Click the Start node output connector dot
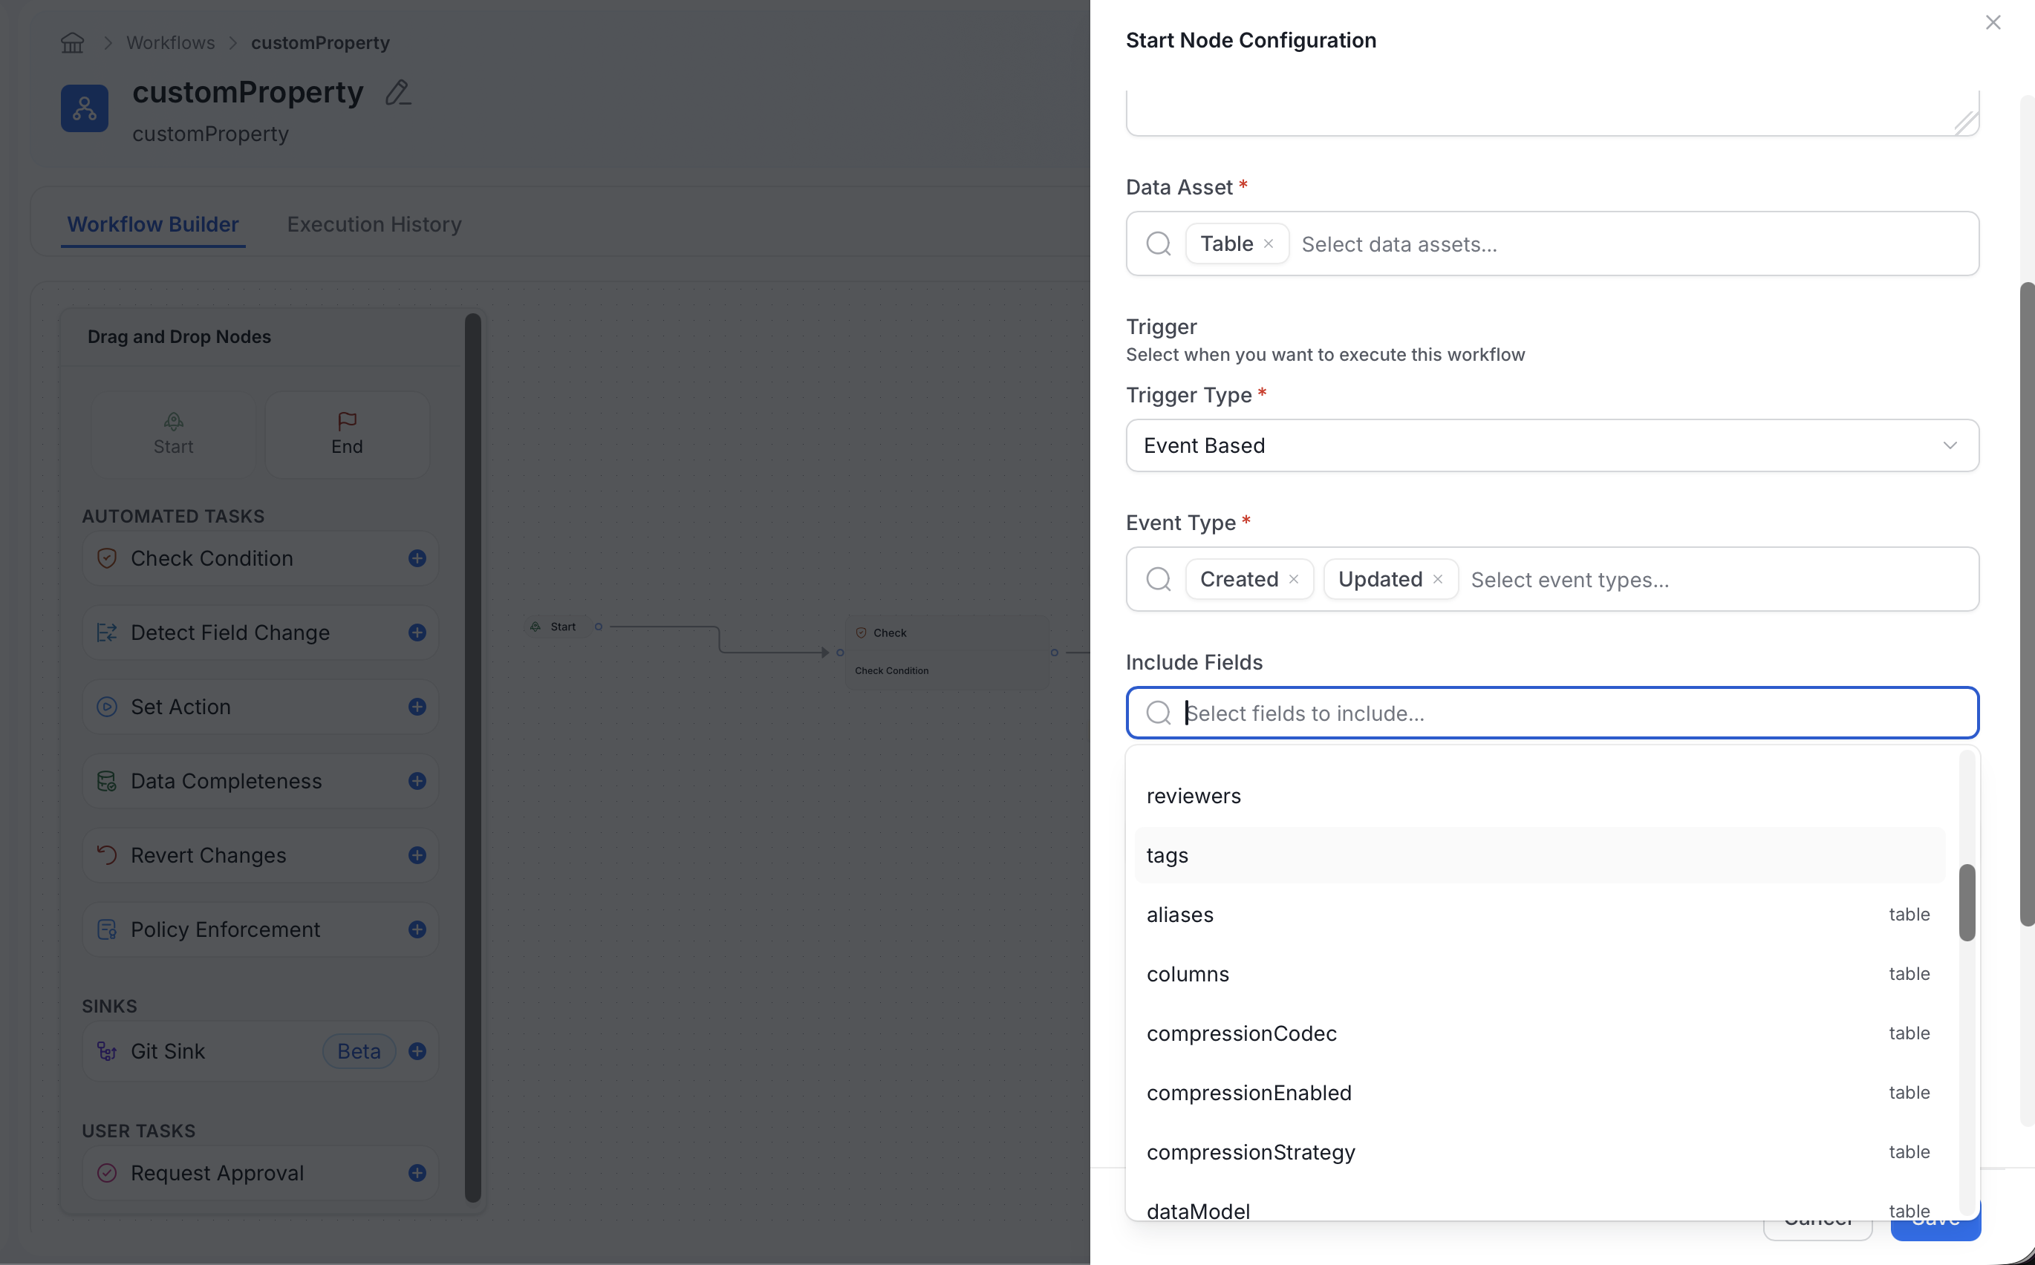Screen dimensions: 2035x1265 coord(599,627)
